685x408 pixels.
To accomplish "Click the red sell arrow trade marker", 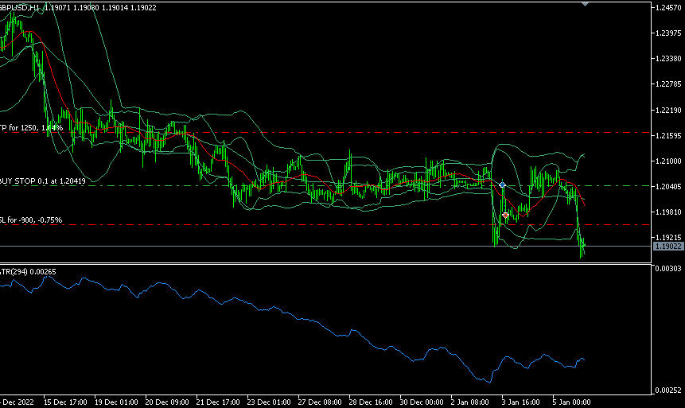I will [505, 215].
